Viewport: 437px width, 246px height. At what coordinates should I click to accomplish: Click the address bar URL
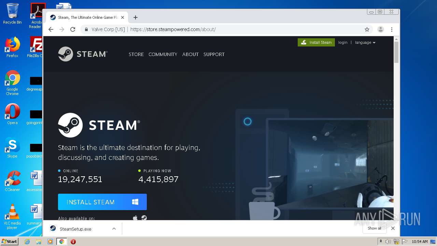click(173, 29)
